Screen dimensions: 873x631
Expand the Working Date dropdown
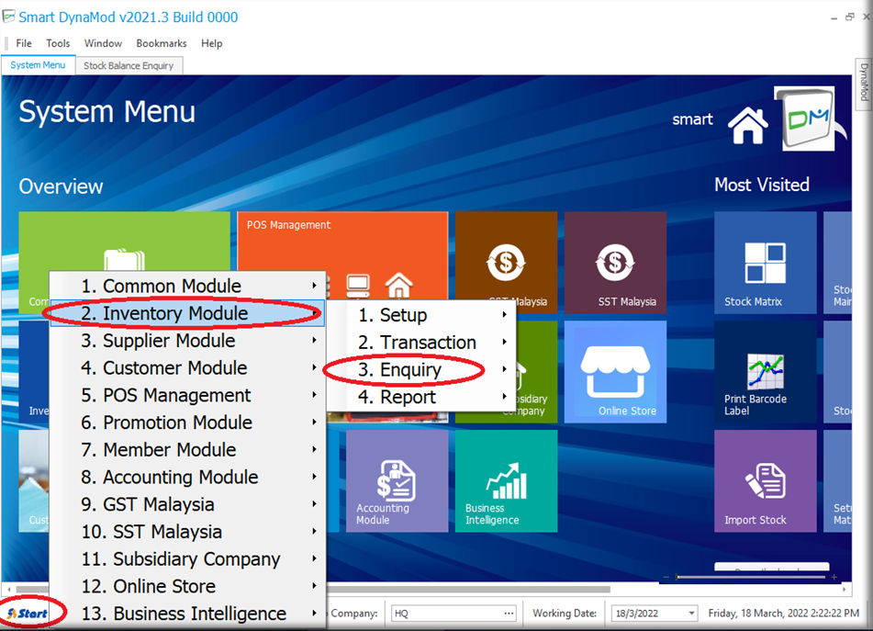click(690, 614)
